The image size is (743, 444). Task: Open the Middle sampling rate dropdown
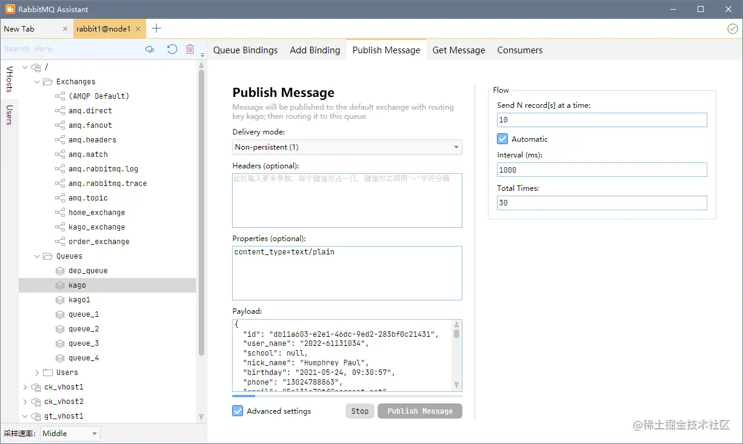70,434
